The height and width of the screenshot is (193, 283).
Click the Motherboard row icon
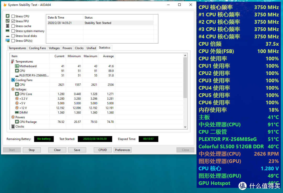[x=17, y=66]
